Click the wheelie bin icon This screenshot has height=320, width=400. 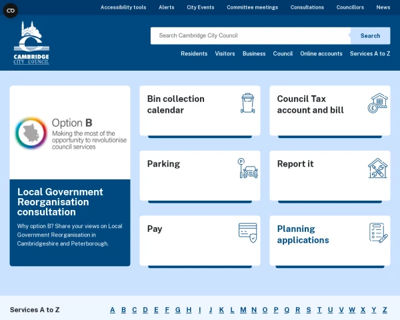pyautogui.click(x=248, y=103)
